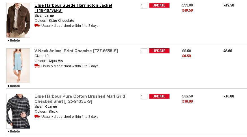
Task: Click the black checked shirt thumbnail
Action: pos(18,111)
